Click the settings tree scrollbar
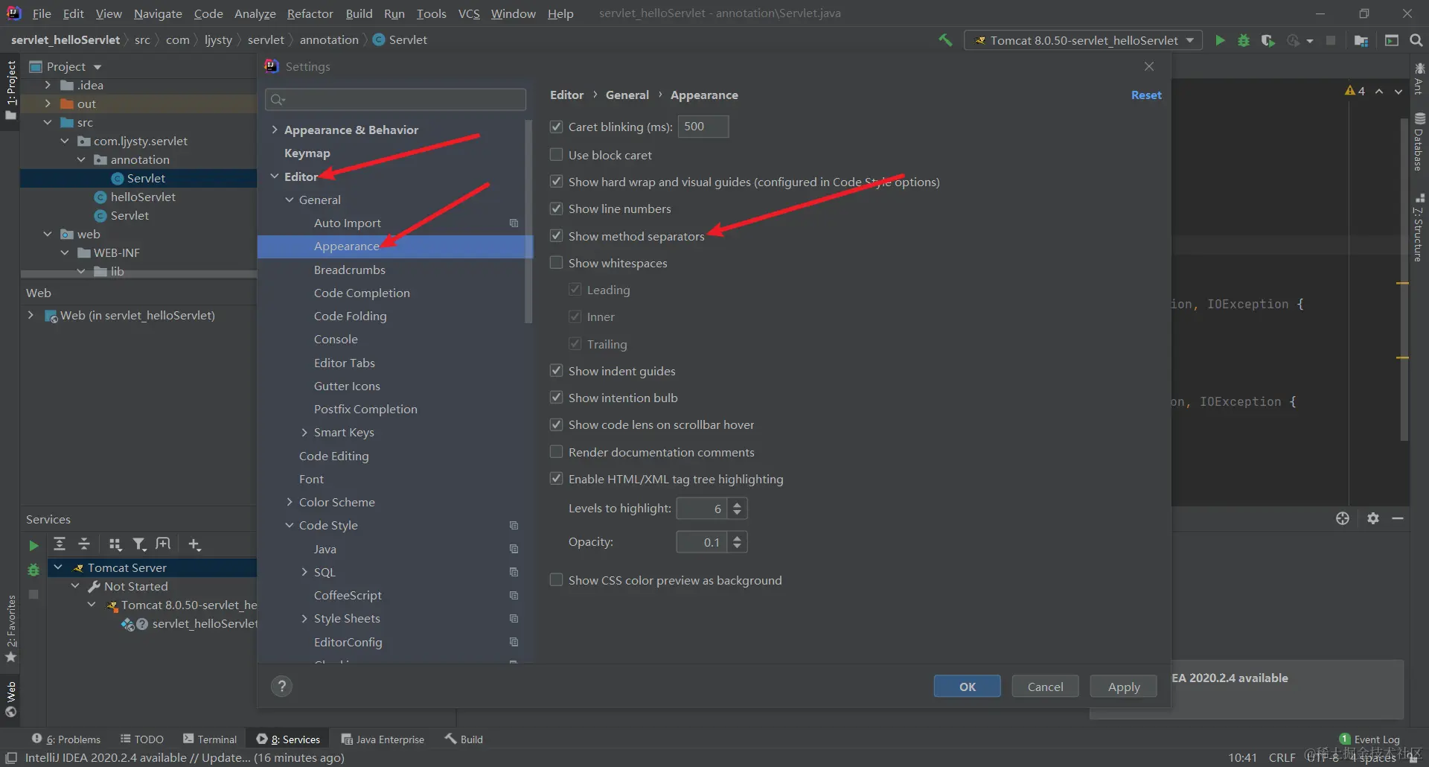Screen dimensions: 1429x767 tap(528, 222)
